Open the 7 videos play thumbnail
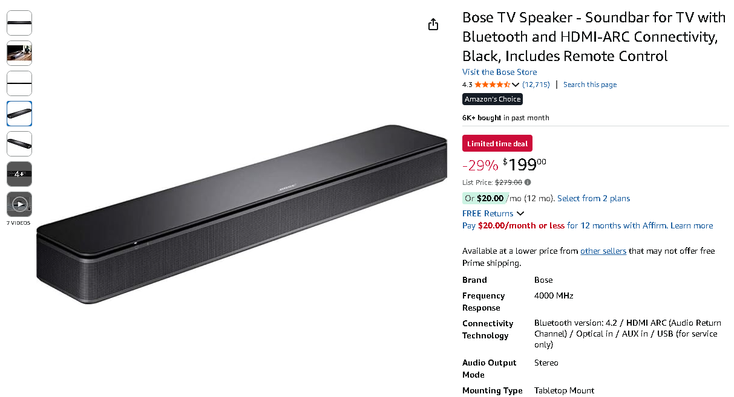 click(x=19, y=204)
